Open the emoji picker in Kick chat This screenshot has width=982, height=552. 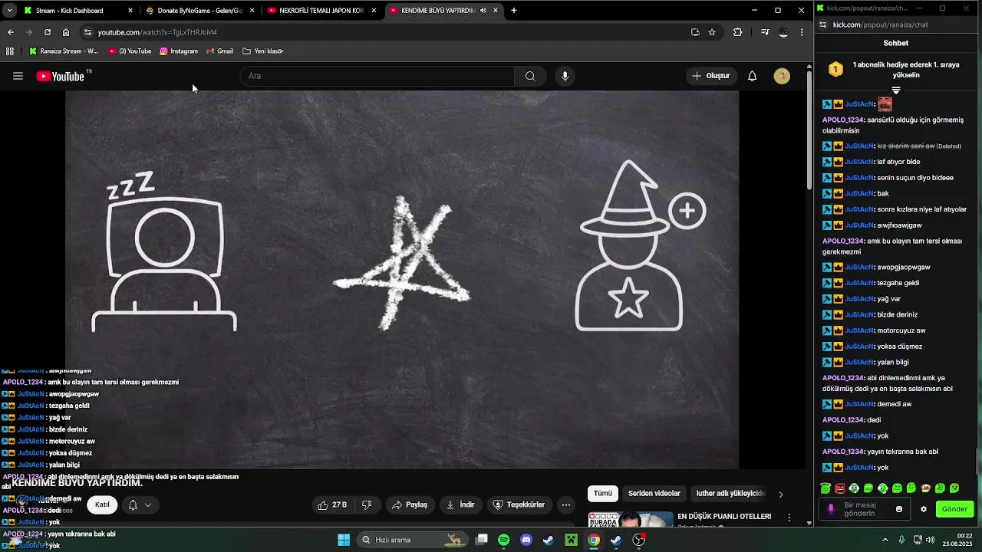pos(899,509)
